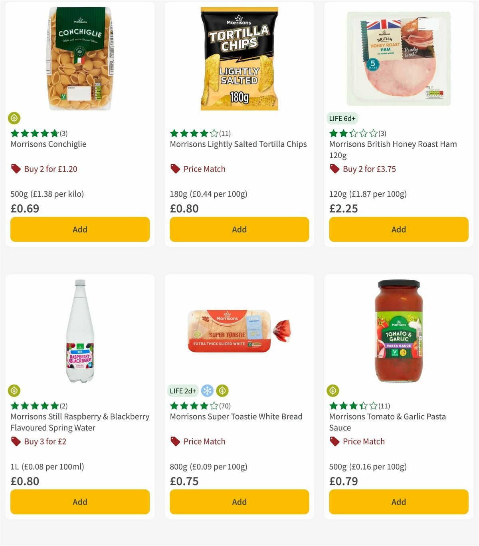This screenshot has width=479, height=546.
Task: Open the Morrisons Conchiglie product page
Action: coord(48,144)
